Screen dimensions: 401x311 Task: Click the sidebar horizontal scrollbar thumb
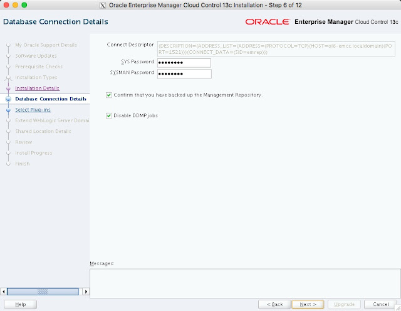(43, 292)
